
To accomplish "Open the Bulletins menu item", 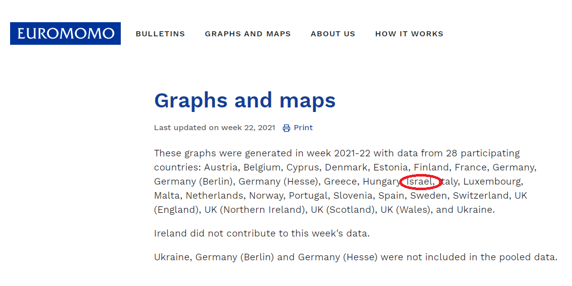I will click(160, 34).
